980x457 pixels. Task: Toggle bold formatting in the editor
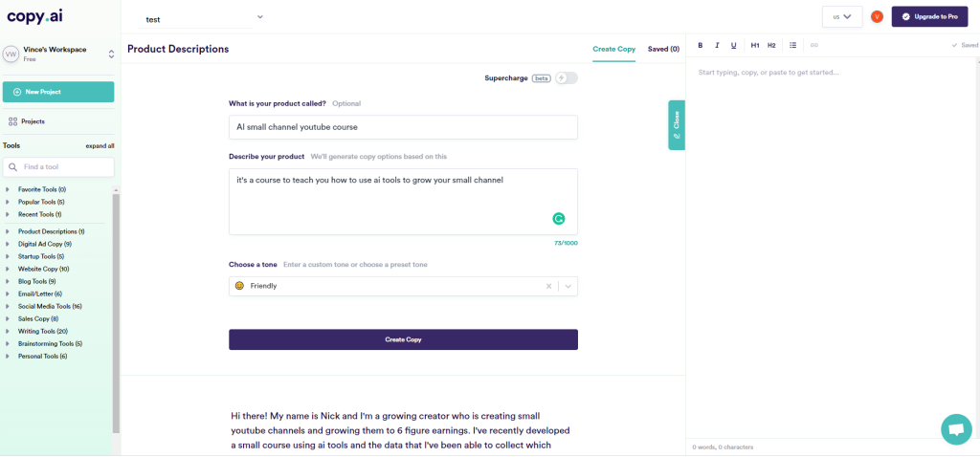(700, 45)
